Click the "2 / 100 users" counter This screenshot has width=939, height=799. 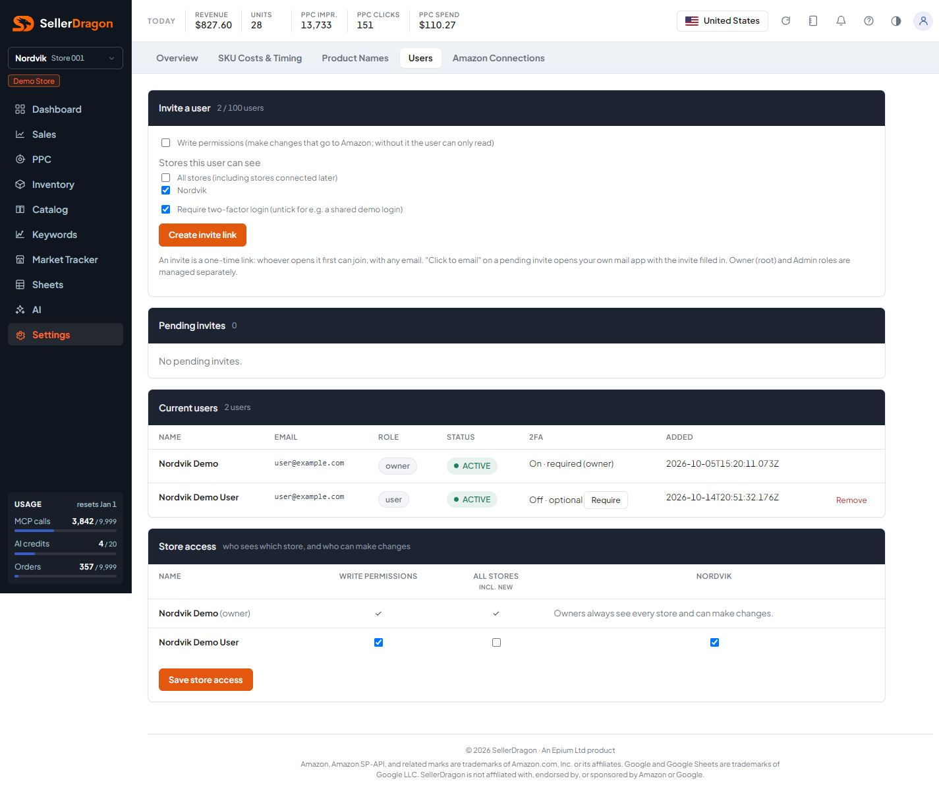[x=241, y=108]
